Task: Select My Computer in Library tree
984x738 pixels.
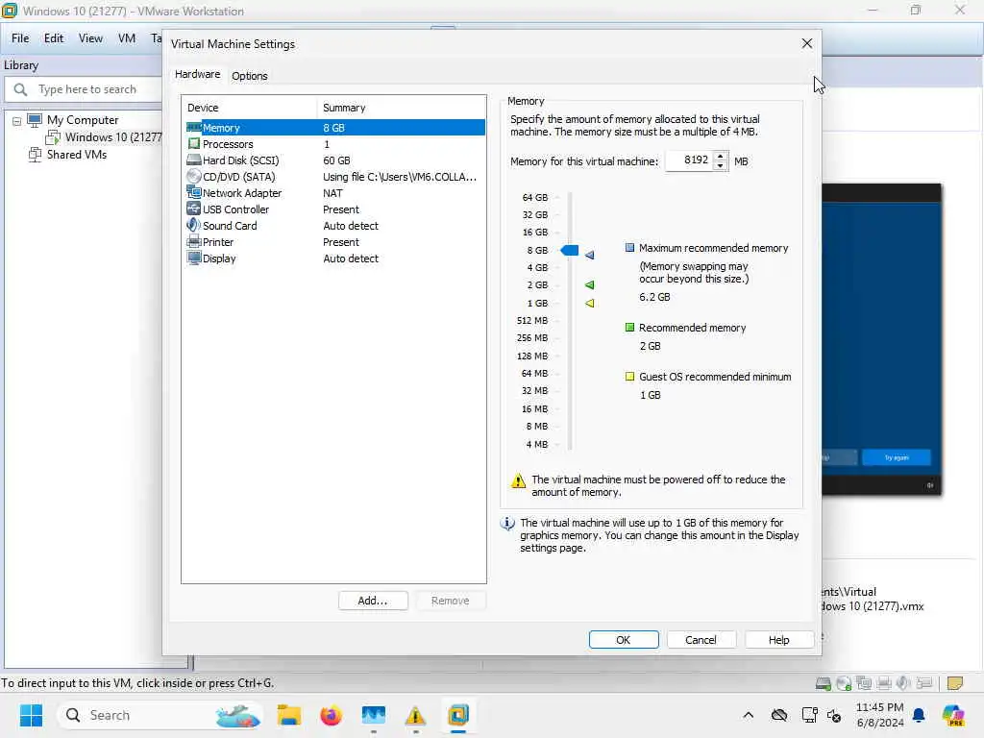Action: (83, 120)
